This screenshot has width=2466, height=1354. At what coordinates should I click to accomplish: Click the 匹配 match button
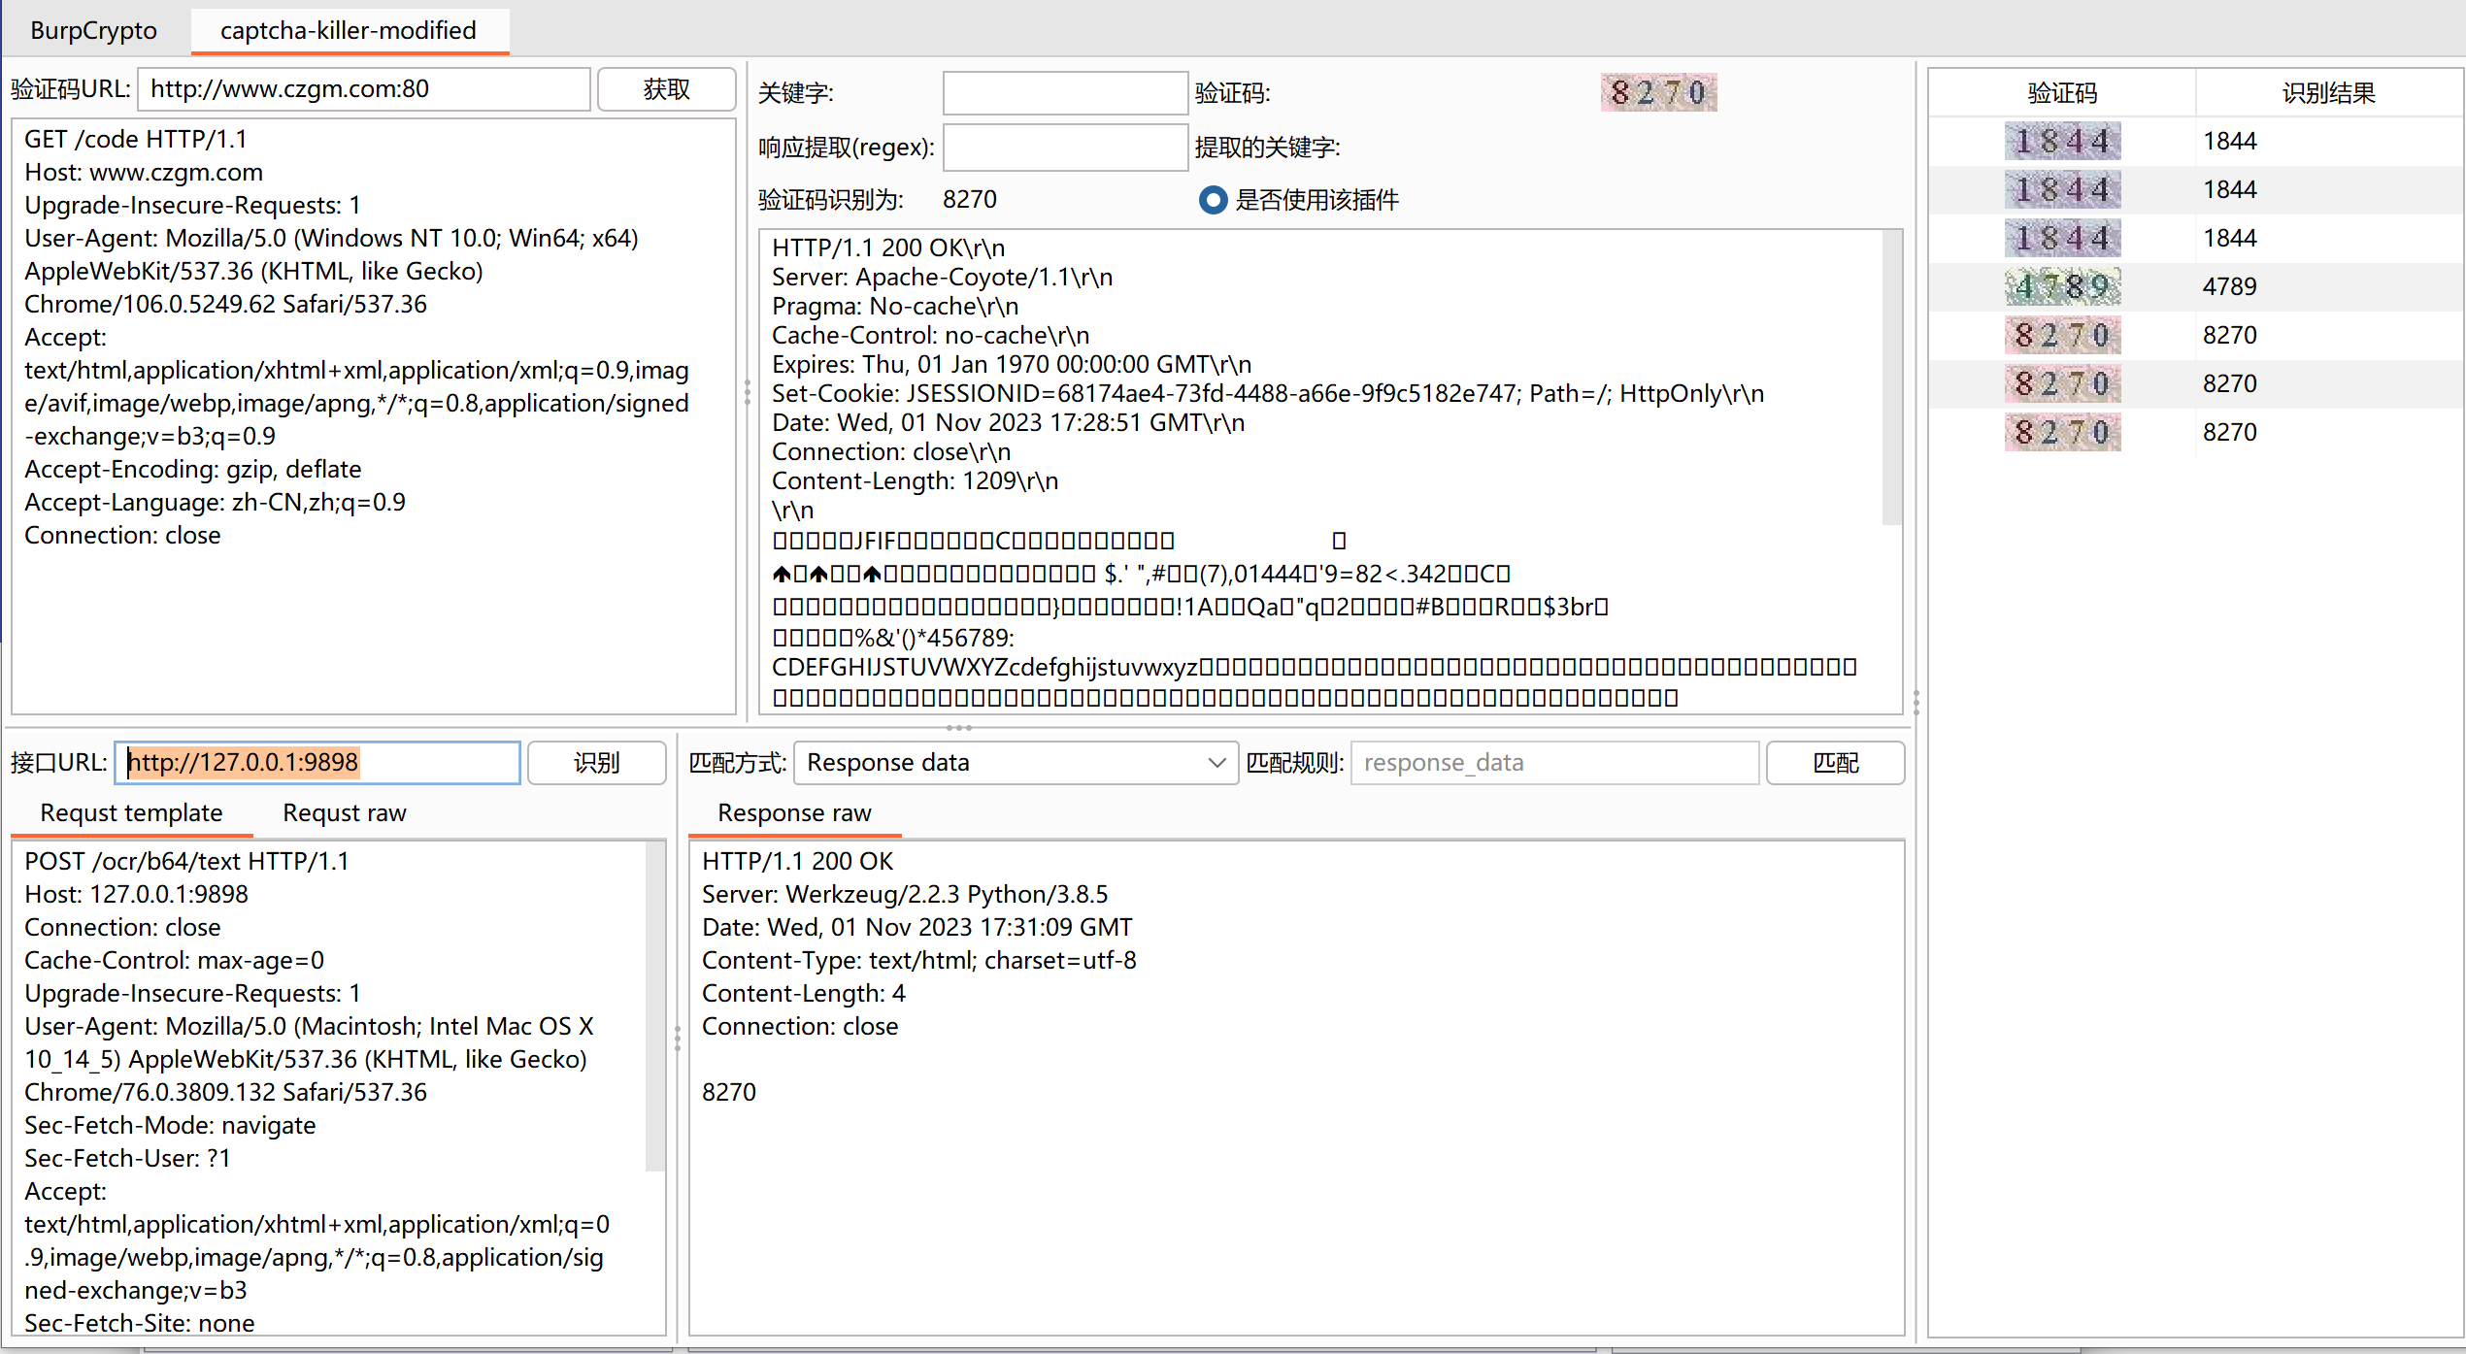1835,763
